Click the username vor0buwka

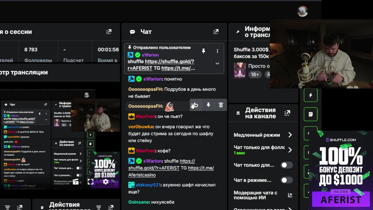pos(140,127)
